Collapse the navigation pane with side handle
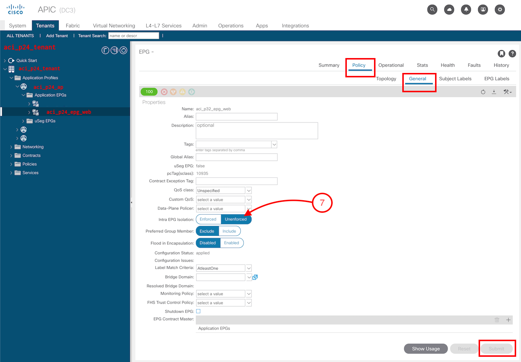Screen dimensions: 521x362 pyautogui.click(x=131, y=203)
